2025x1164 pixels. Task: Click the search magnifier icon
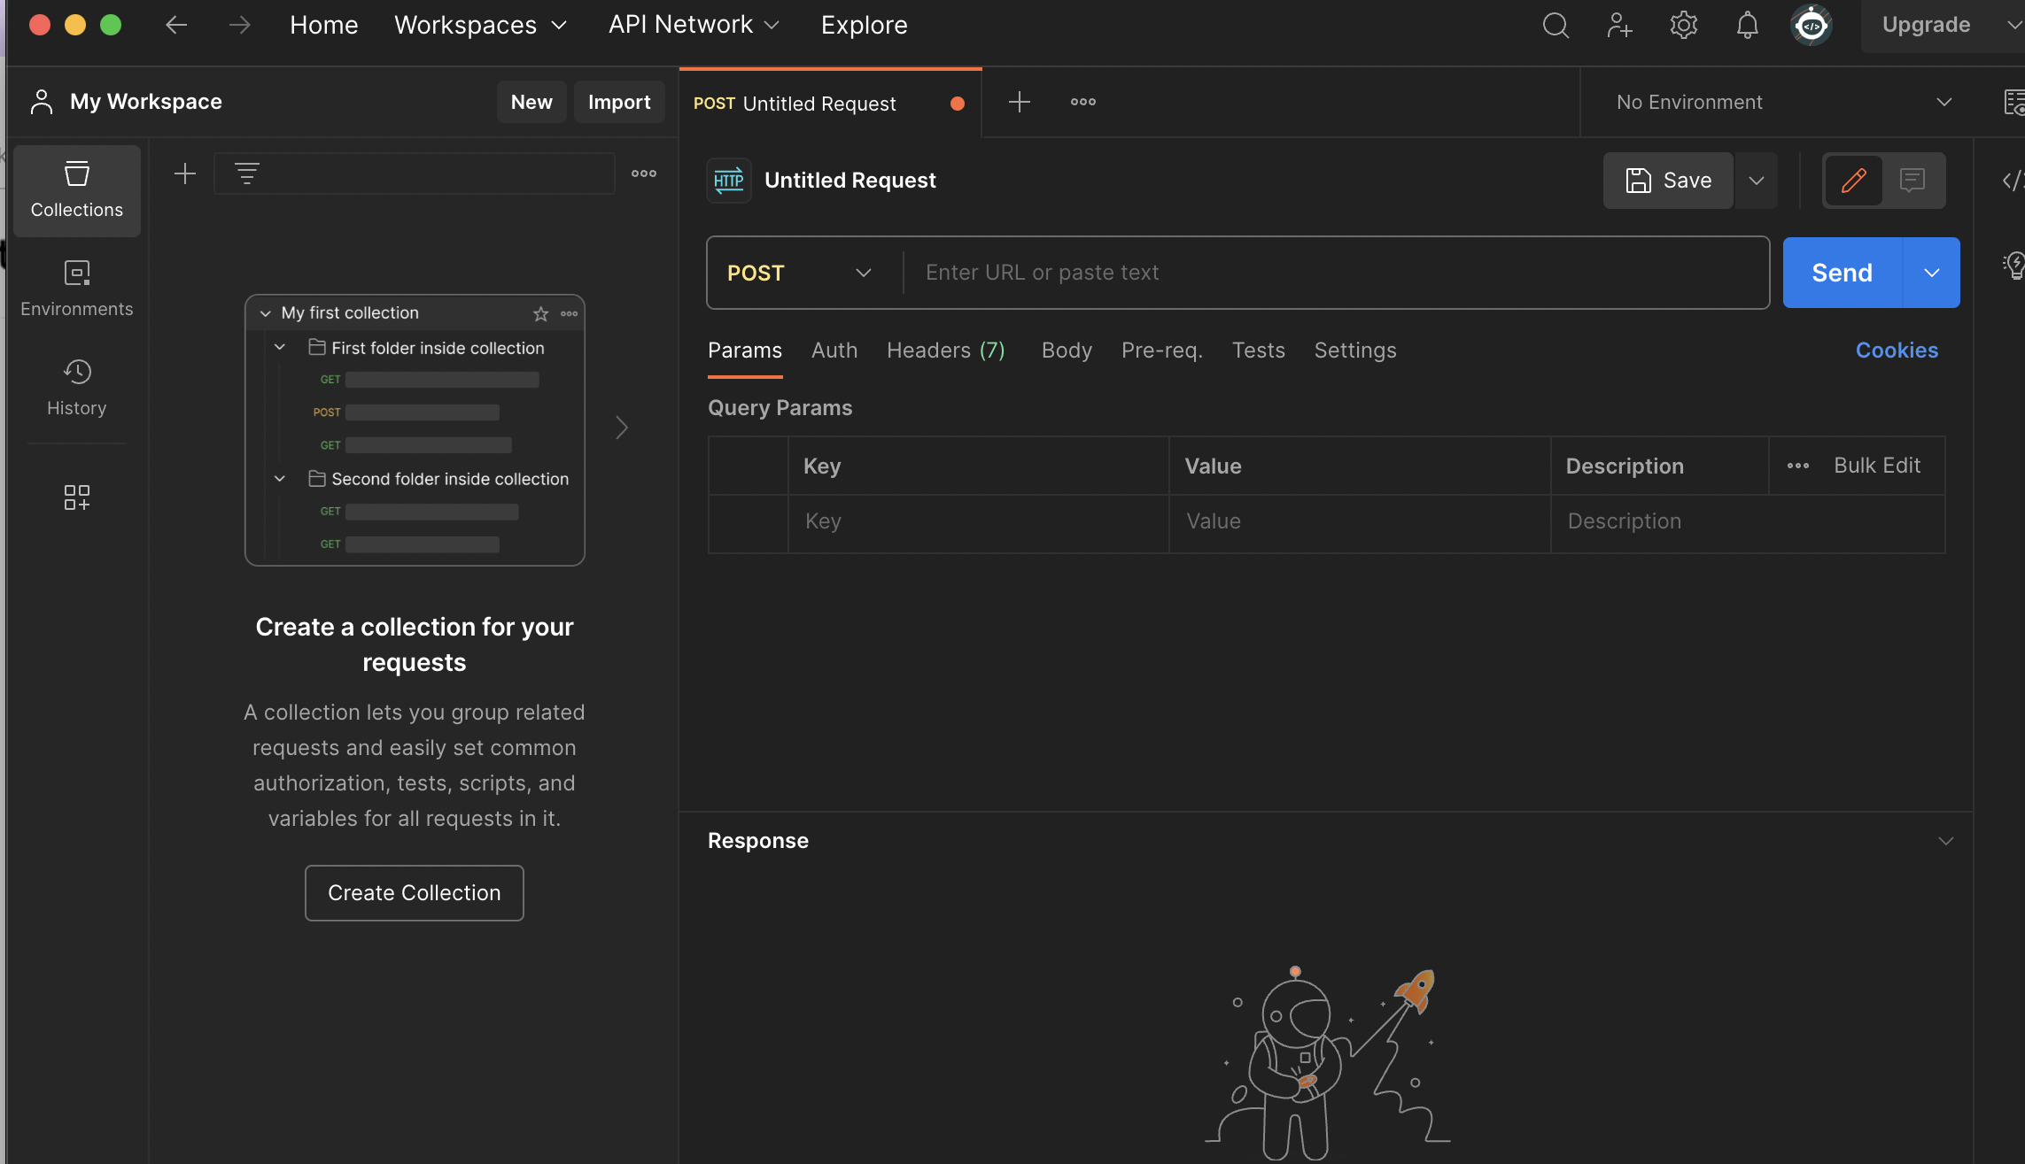point(1556,26)
